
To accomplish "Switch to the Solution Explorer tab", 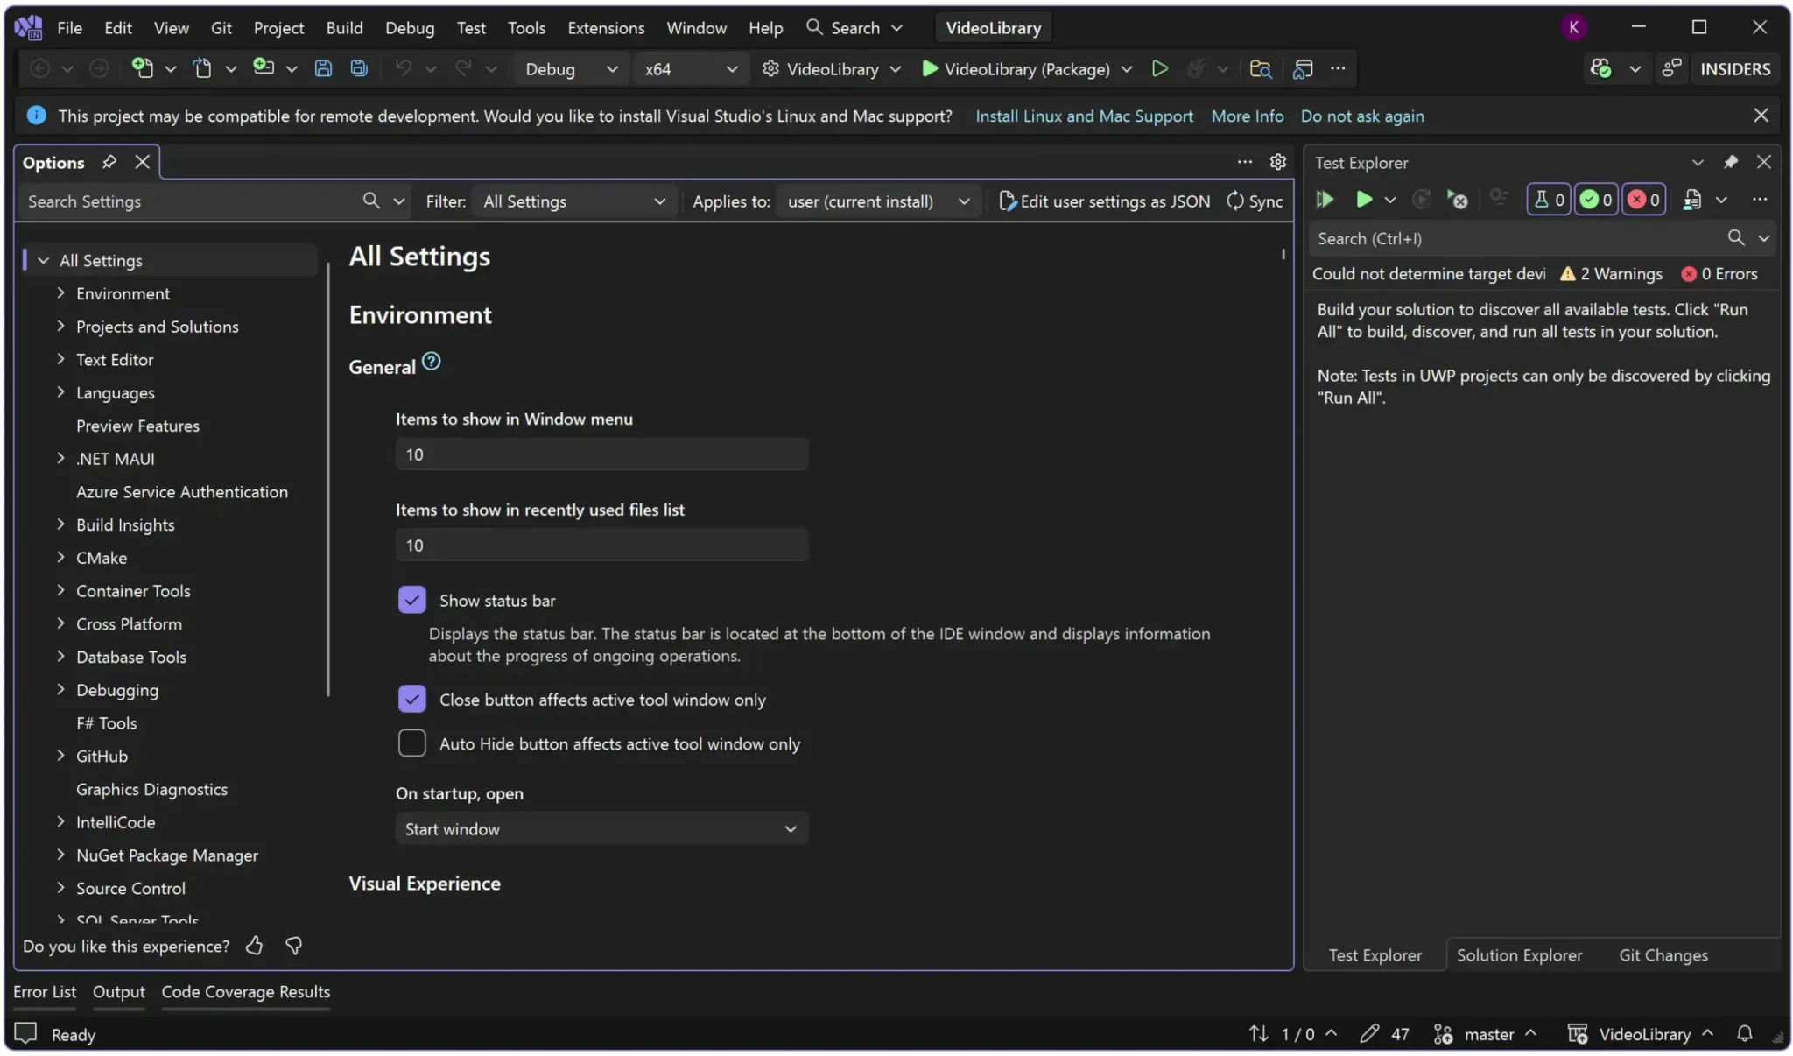I will (1519, 954).
